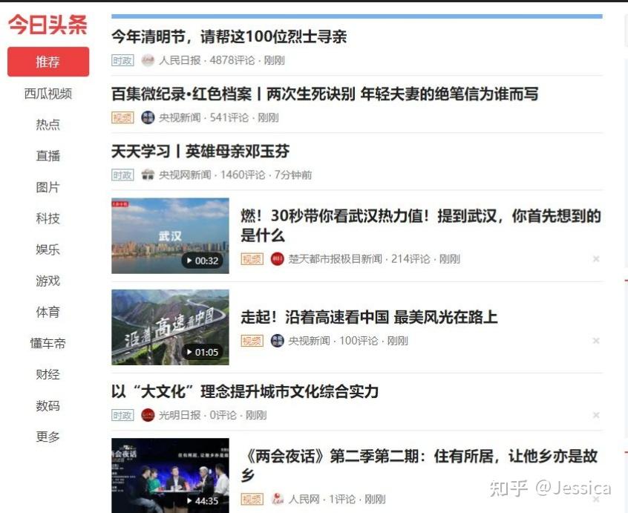Go to the 游戏 channel
This screenshot has height=513, width=628.
point(48,281)
